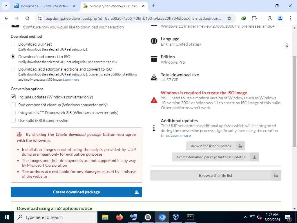
Task: Click the Type here to search box
Action: 56,217
